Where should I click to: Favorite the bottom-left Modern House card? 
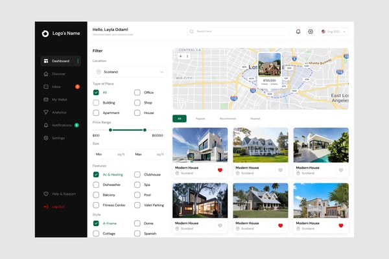click(x=220, y=225)
